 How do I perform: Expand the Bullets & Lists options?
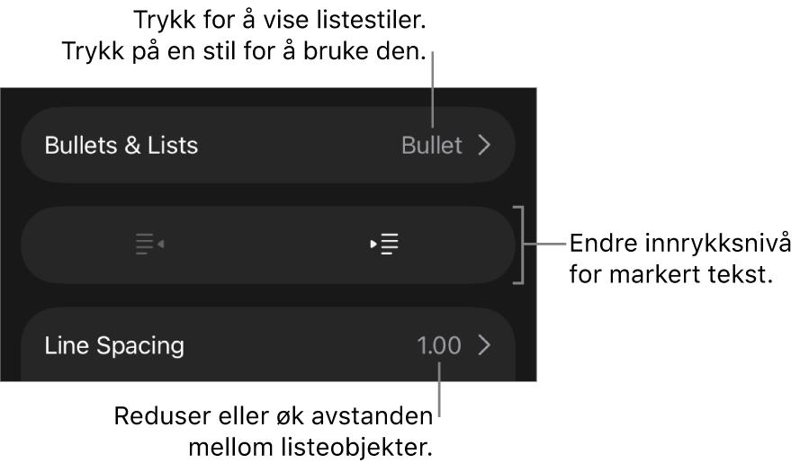pos(267,146)
